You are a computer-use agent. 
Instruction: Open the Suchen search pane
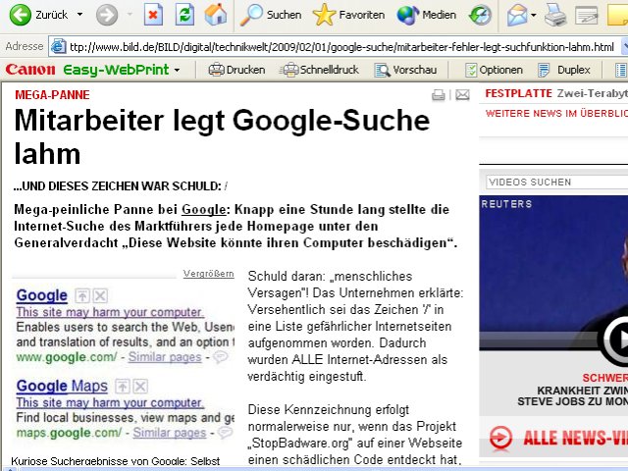click(x=271, y=15)
